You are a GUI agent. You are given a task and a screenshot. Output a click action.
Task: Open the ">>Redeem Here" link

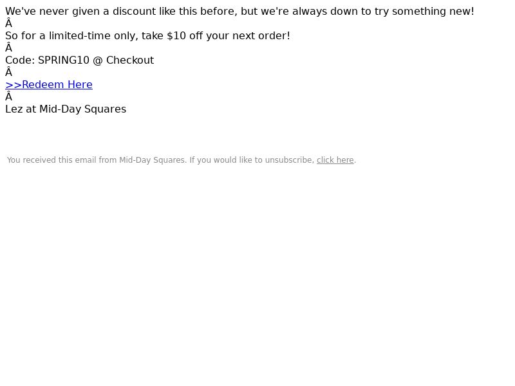click(49, 85)
